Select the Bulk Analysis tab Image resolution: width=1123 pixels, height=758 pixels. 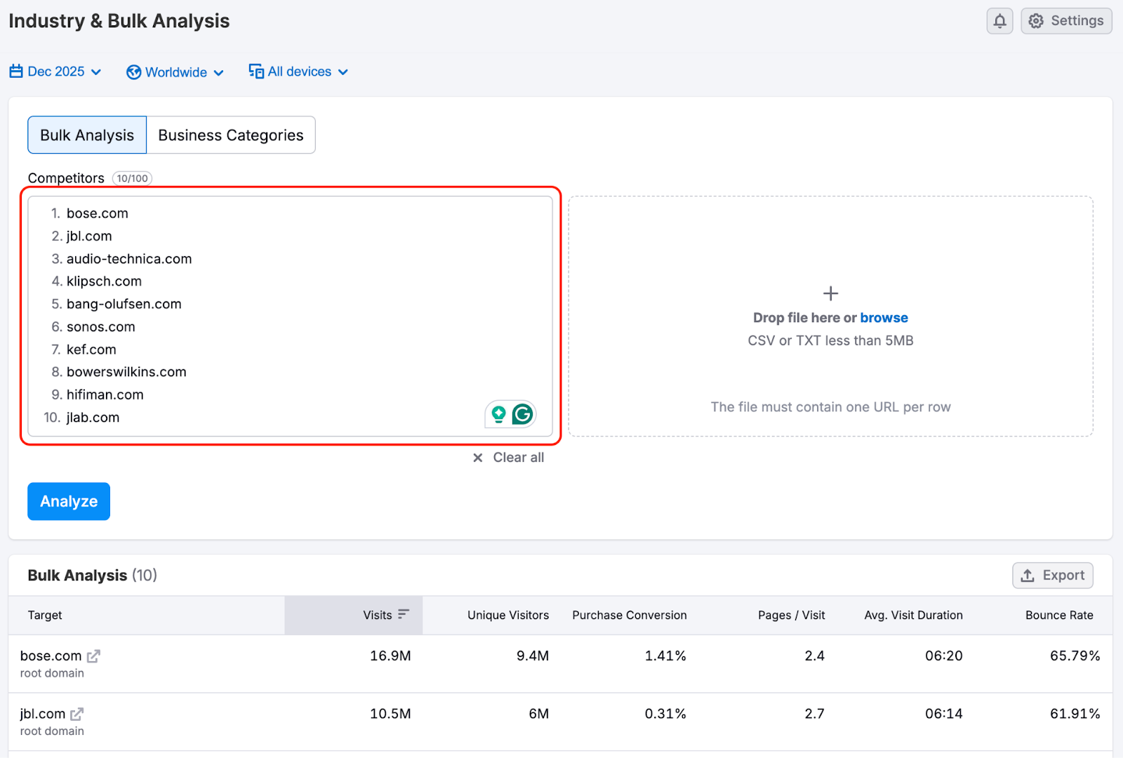point(86,135)
